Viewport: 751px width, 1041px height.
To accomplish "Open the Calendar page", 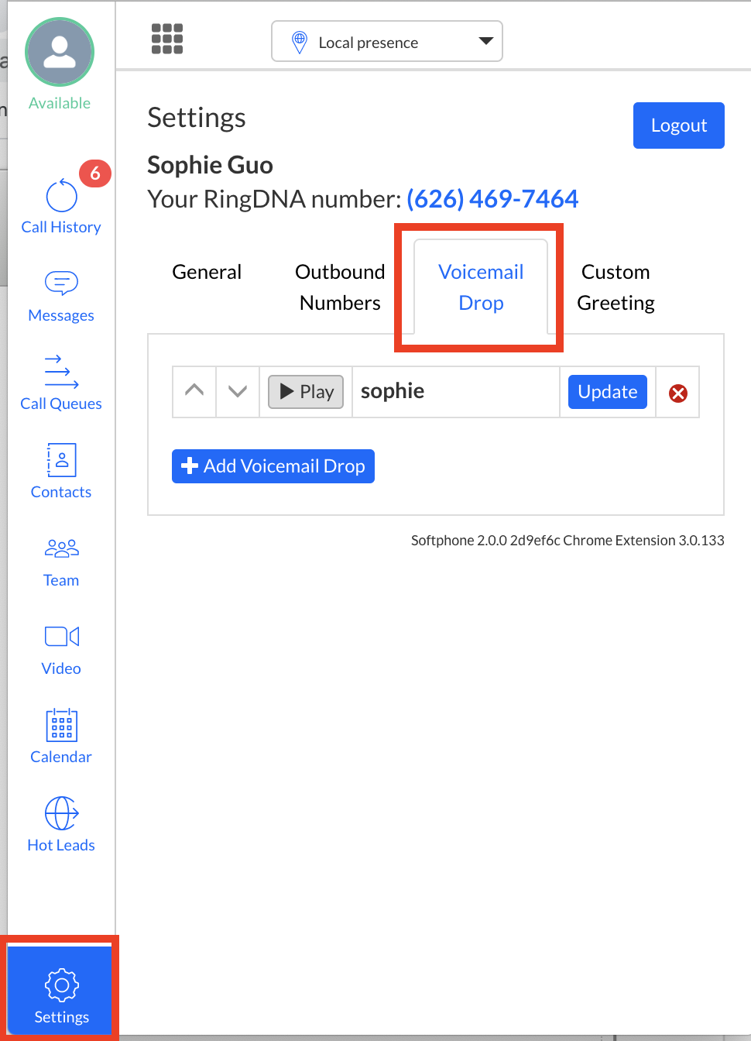I will click(61, 737).
